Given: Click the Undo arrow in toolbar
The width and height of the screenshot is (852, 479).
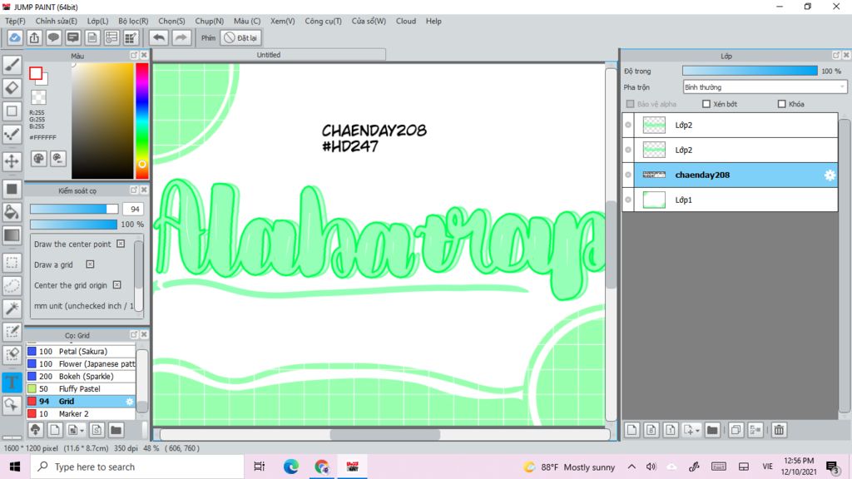Looking at the screenshot, I should [x=158, y=37].
